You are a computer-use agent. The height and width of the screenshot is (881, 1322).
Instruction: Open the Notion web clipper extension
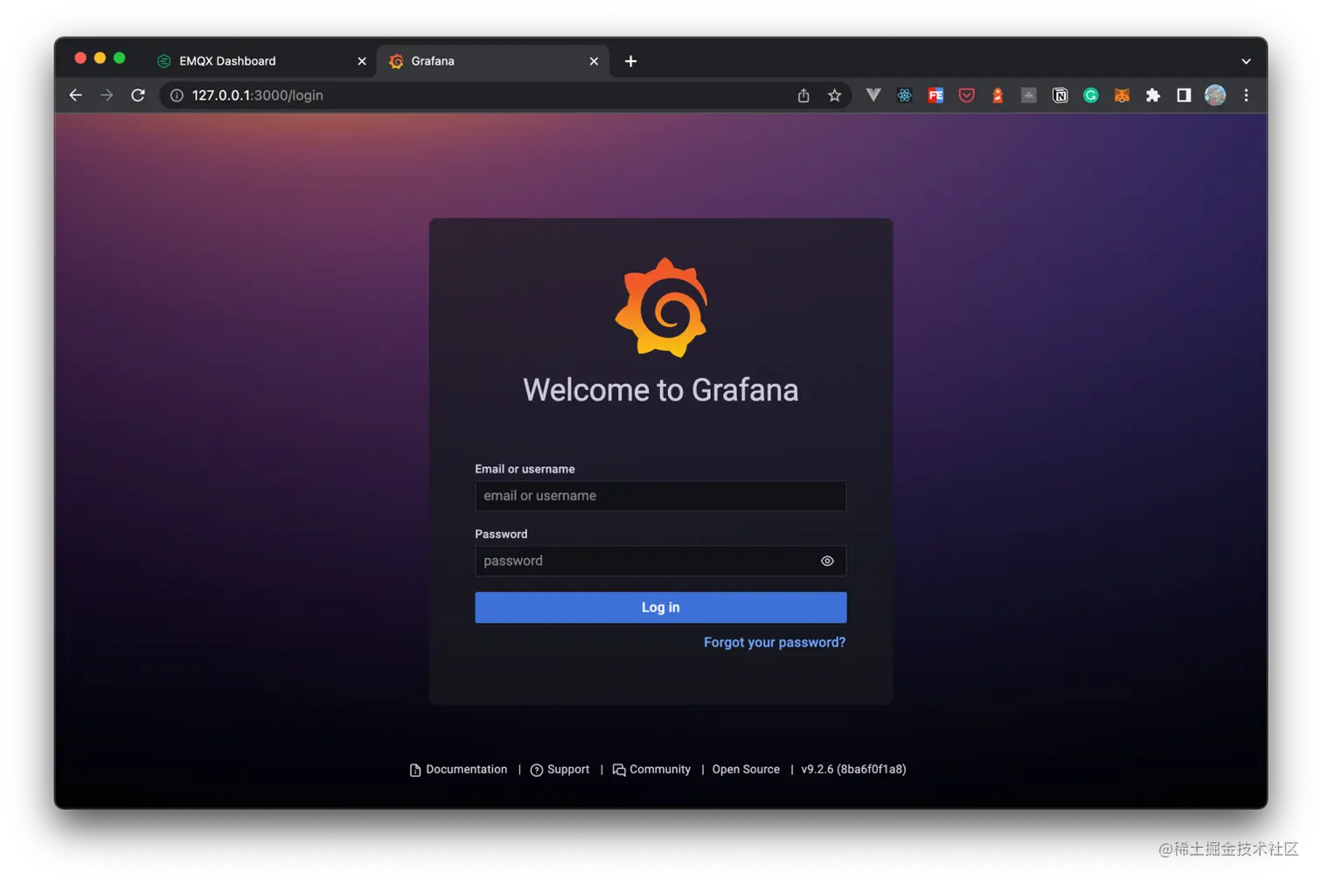click(x=1060, y=95)
